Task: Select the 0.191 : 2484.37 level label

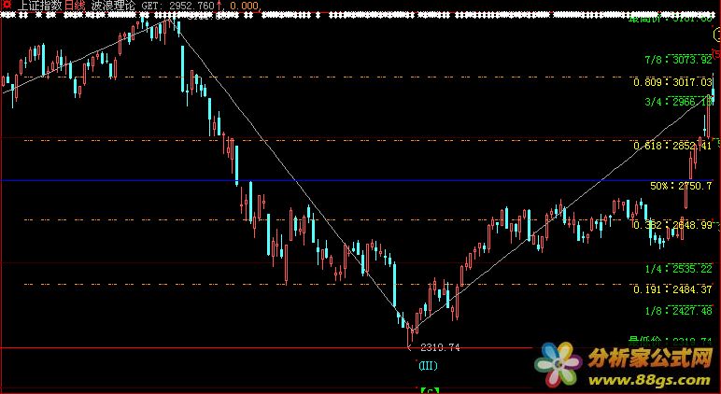Action: click(x=672, y=289)
